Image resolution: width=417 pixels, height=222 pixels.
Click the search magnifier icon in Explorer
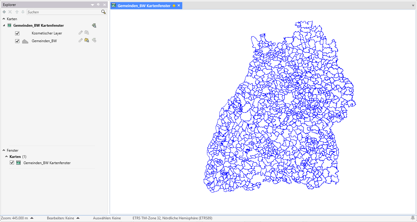click(x=103, y=12)
